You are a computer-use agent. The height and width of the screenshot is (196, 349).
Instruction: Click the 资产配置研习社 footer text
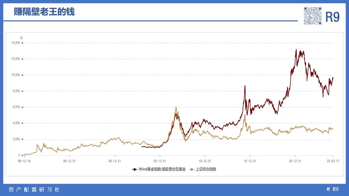point(34,190)
